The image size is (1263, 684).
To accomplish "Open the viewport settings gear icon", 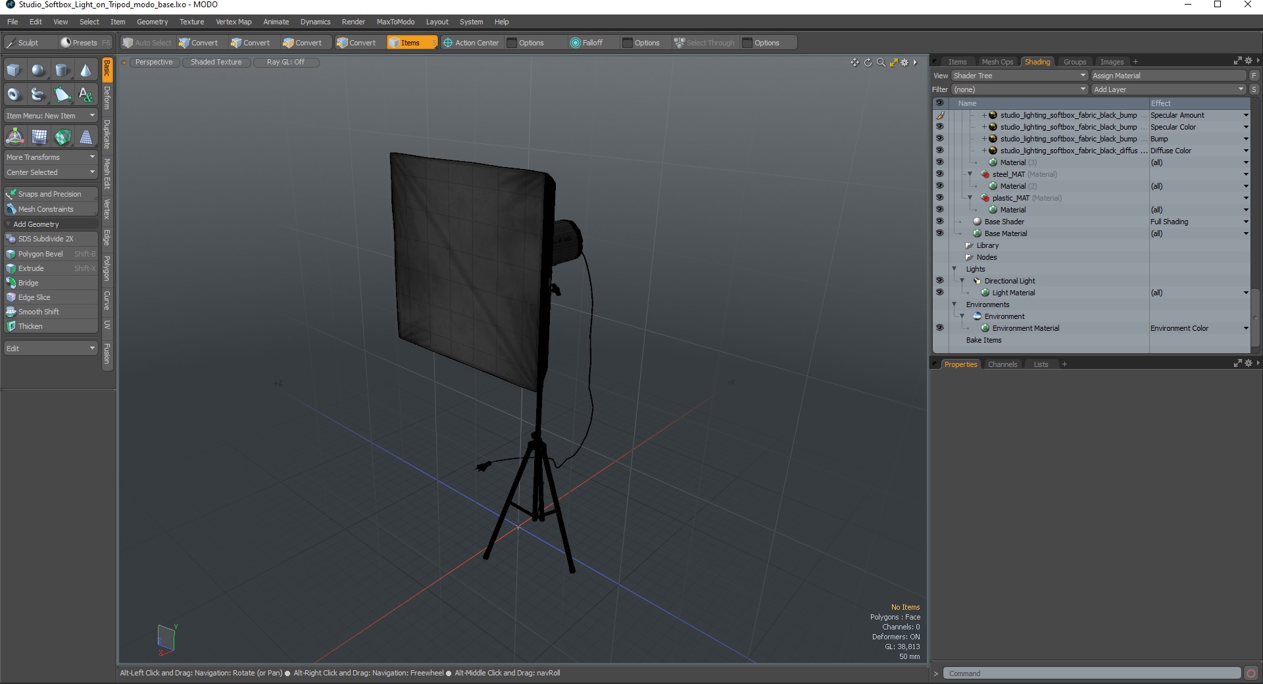I will 904,62.
